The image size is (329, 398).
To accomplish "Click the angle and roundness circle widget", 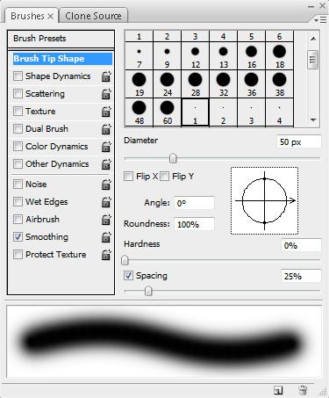I will pos(264,201).
